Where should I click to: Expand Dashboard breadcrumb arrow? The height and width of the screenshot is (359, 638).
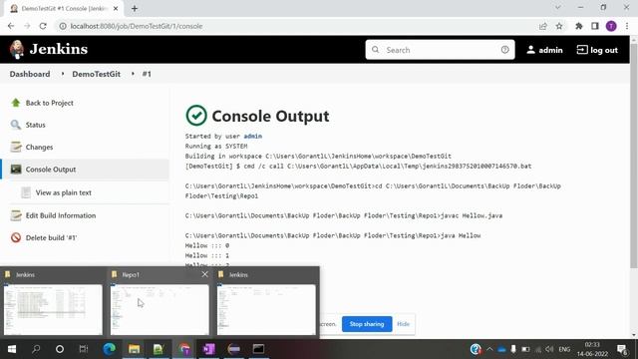click(62, 74)
